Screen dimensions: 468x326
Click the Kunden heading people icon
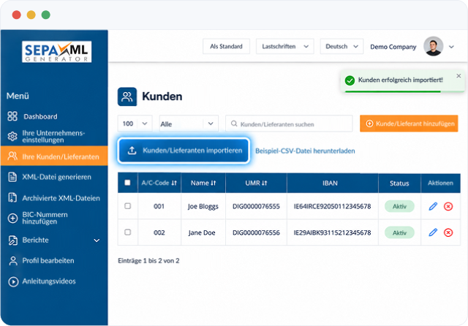(x=127, y=96)
